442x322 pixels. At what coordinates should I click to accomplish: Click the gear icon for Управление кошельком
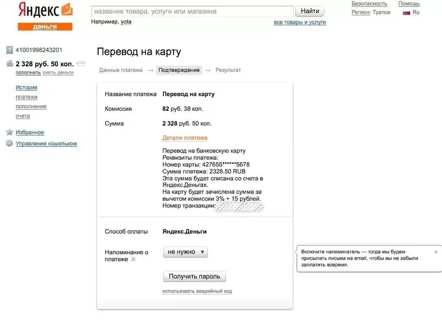point(9,143)
